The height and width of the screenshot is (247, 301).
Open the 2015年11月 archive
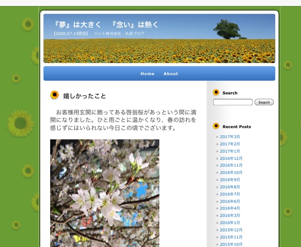click(231, 237)
